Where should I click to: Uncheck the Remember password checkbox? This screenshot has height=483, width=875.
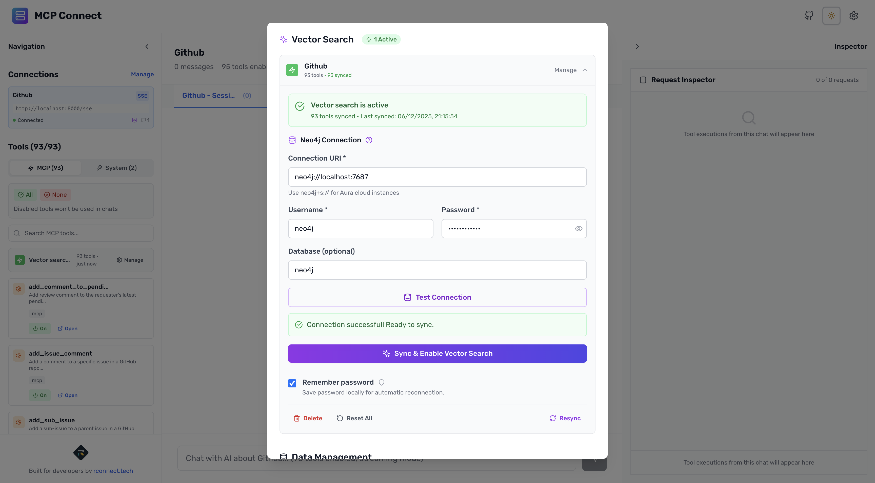(292, 383)
